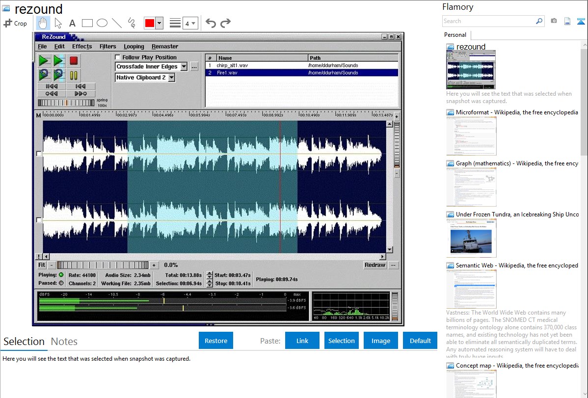Select the freehand scribble tool
Screen dimensions: 588x398
pos(132,23)
